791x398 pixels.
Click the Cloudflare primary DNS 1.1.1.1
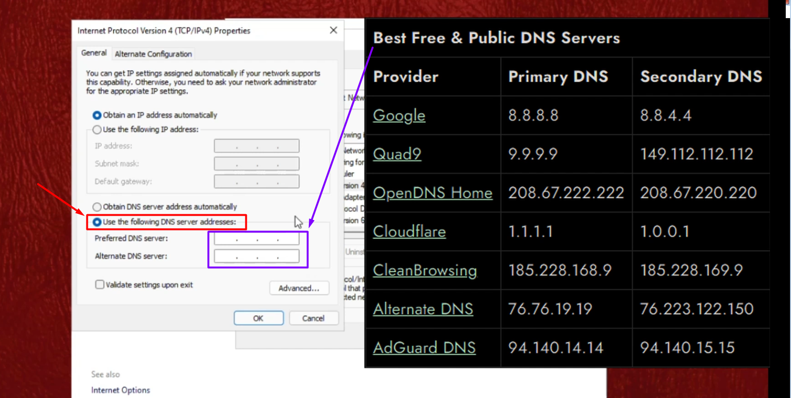tap(530, 231)
